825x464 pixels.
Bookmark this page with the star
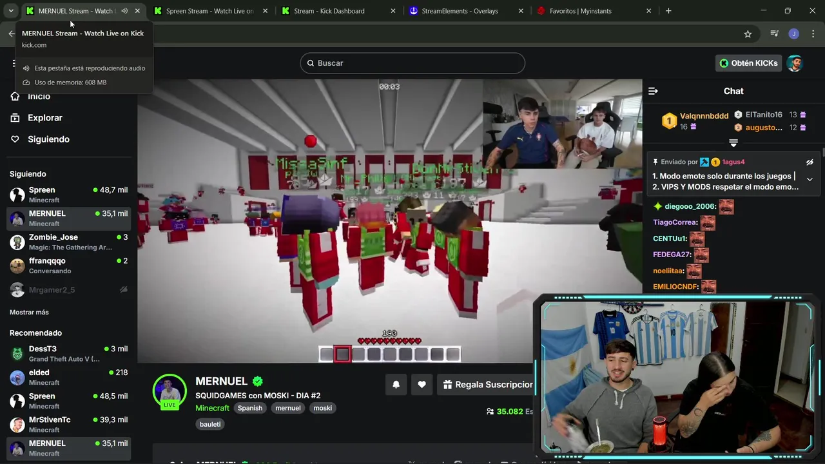pyautogui.click(x=748, y=34)
